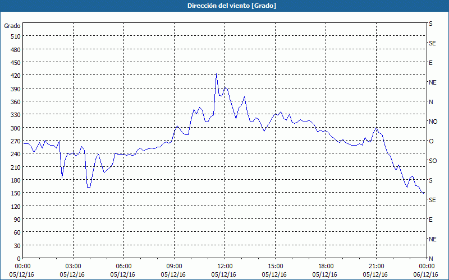Click the 90 axis value
The height and width of the screenshot is (280, 449).
click(x=17, y=220)
